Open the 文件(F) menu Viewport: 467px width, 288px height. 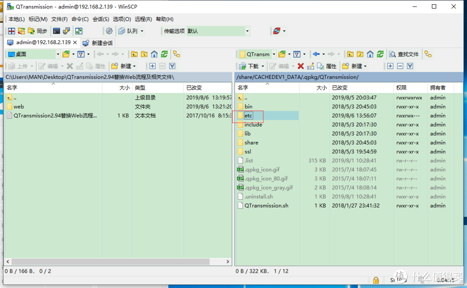59,19
